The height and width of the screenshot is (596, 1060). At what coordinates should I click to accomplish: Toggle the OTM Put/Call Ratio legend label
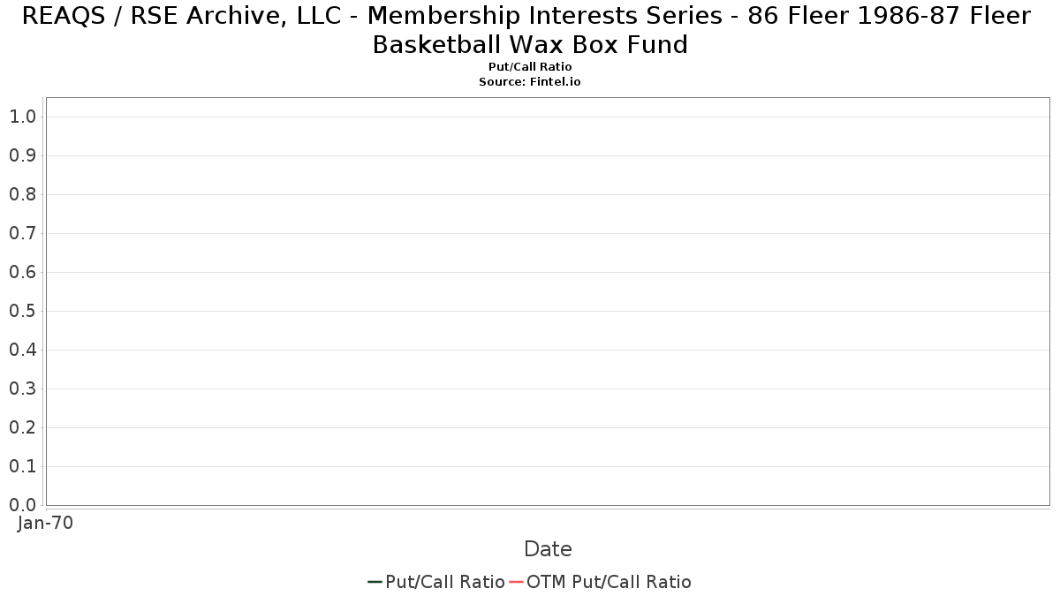pos(609,582)
